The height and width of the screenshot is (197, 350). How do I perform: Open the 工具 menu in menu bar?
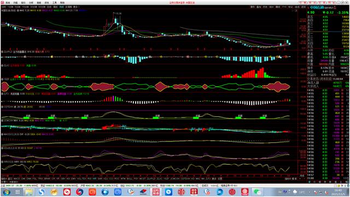click(x=55, y=3)
